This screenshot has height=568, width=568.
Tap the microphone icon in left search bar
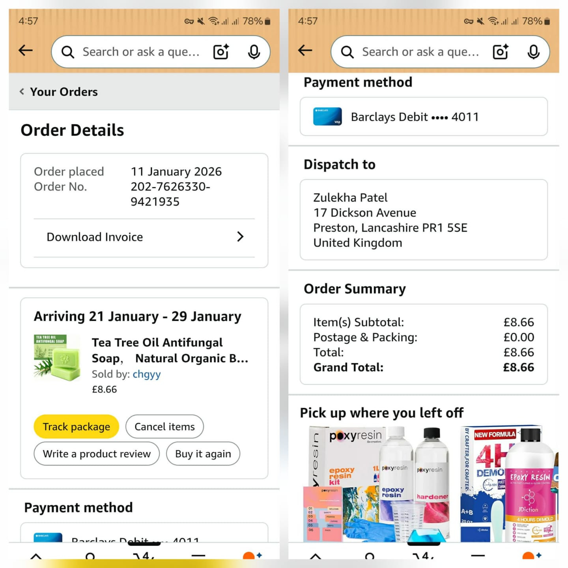[x=254, y=52]
